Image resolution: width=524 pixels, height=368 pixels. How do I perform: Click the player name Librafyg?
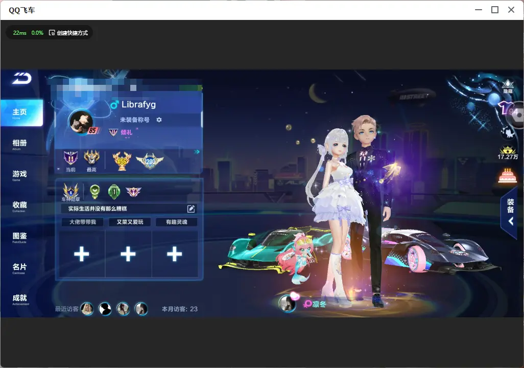click(x=139, y=104)
